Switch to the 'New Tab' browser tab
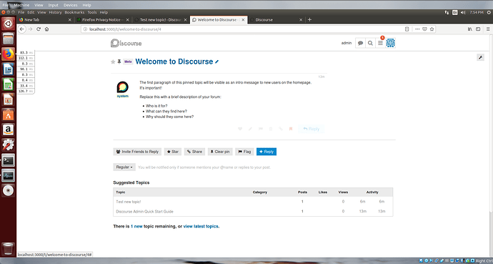Screen dimensions: 493x264 click(45, 20)
